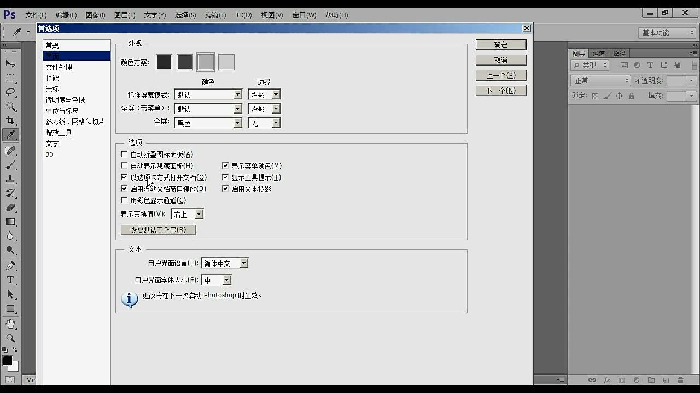Select the Magic Wand tool
700x393 pixels.
tap(10, 106)
